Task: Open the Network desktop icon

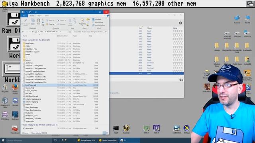Action: point(237,18)
